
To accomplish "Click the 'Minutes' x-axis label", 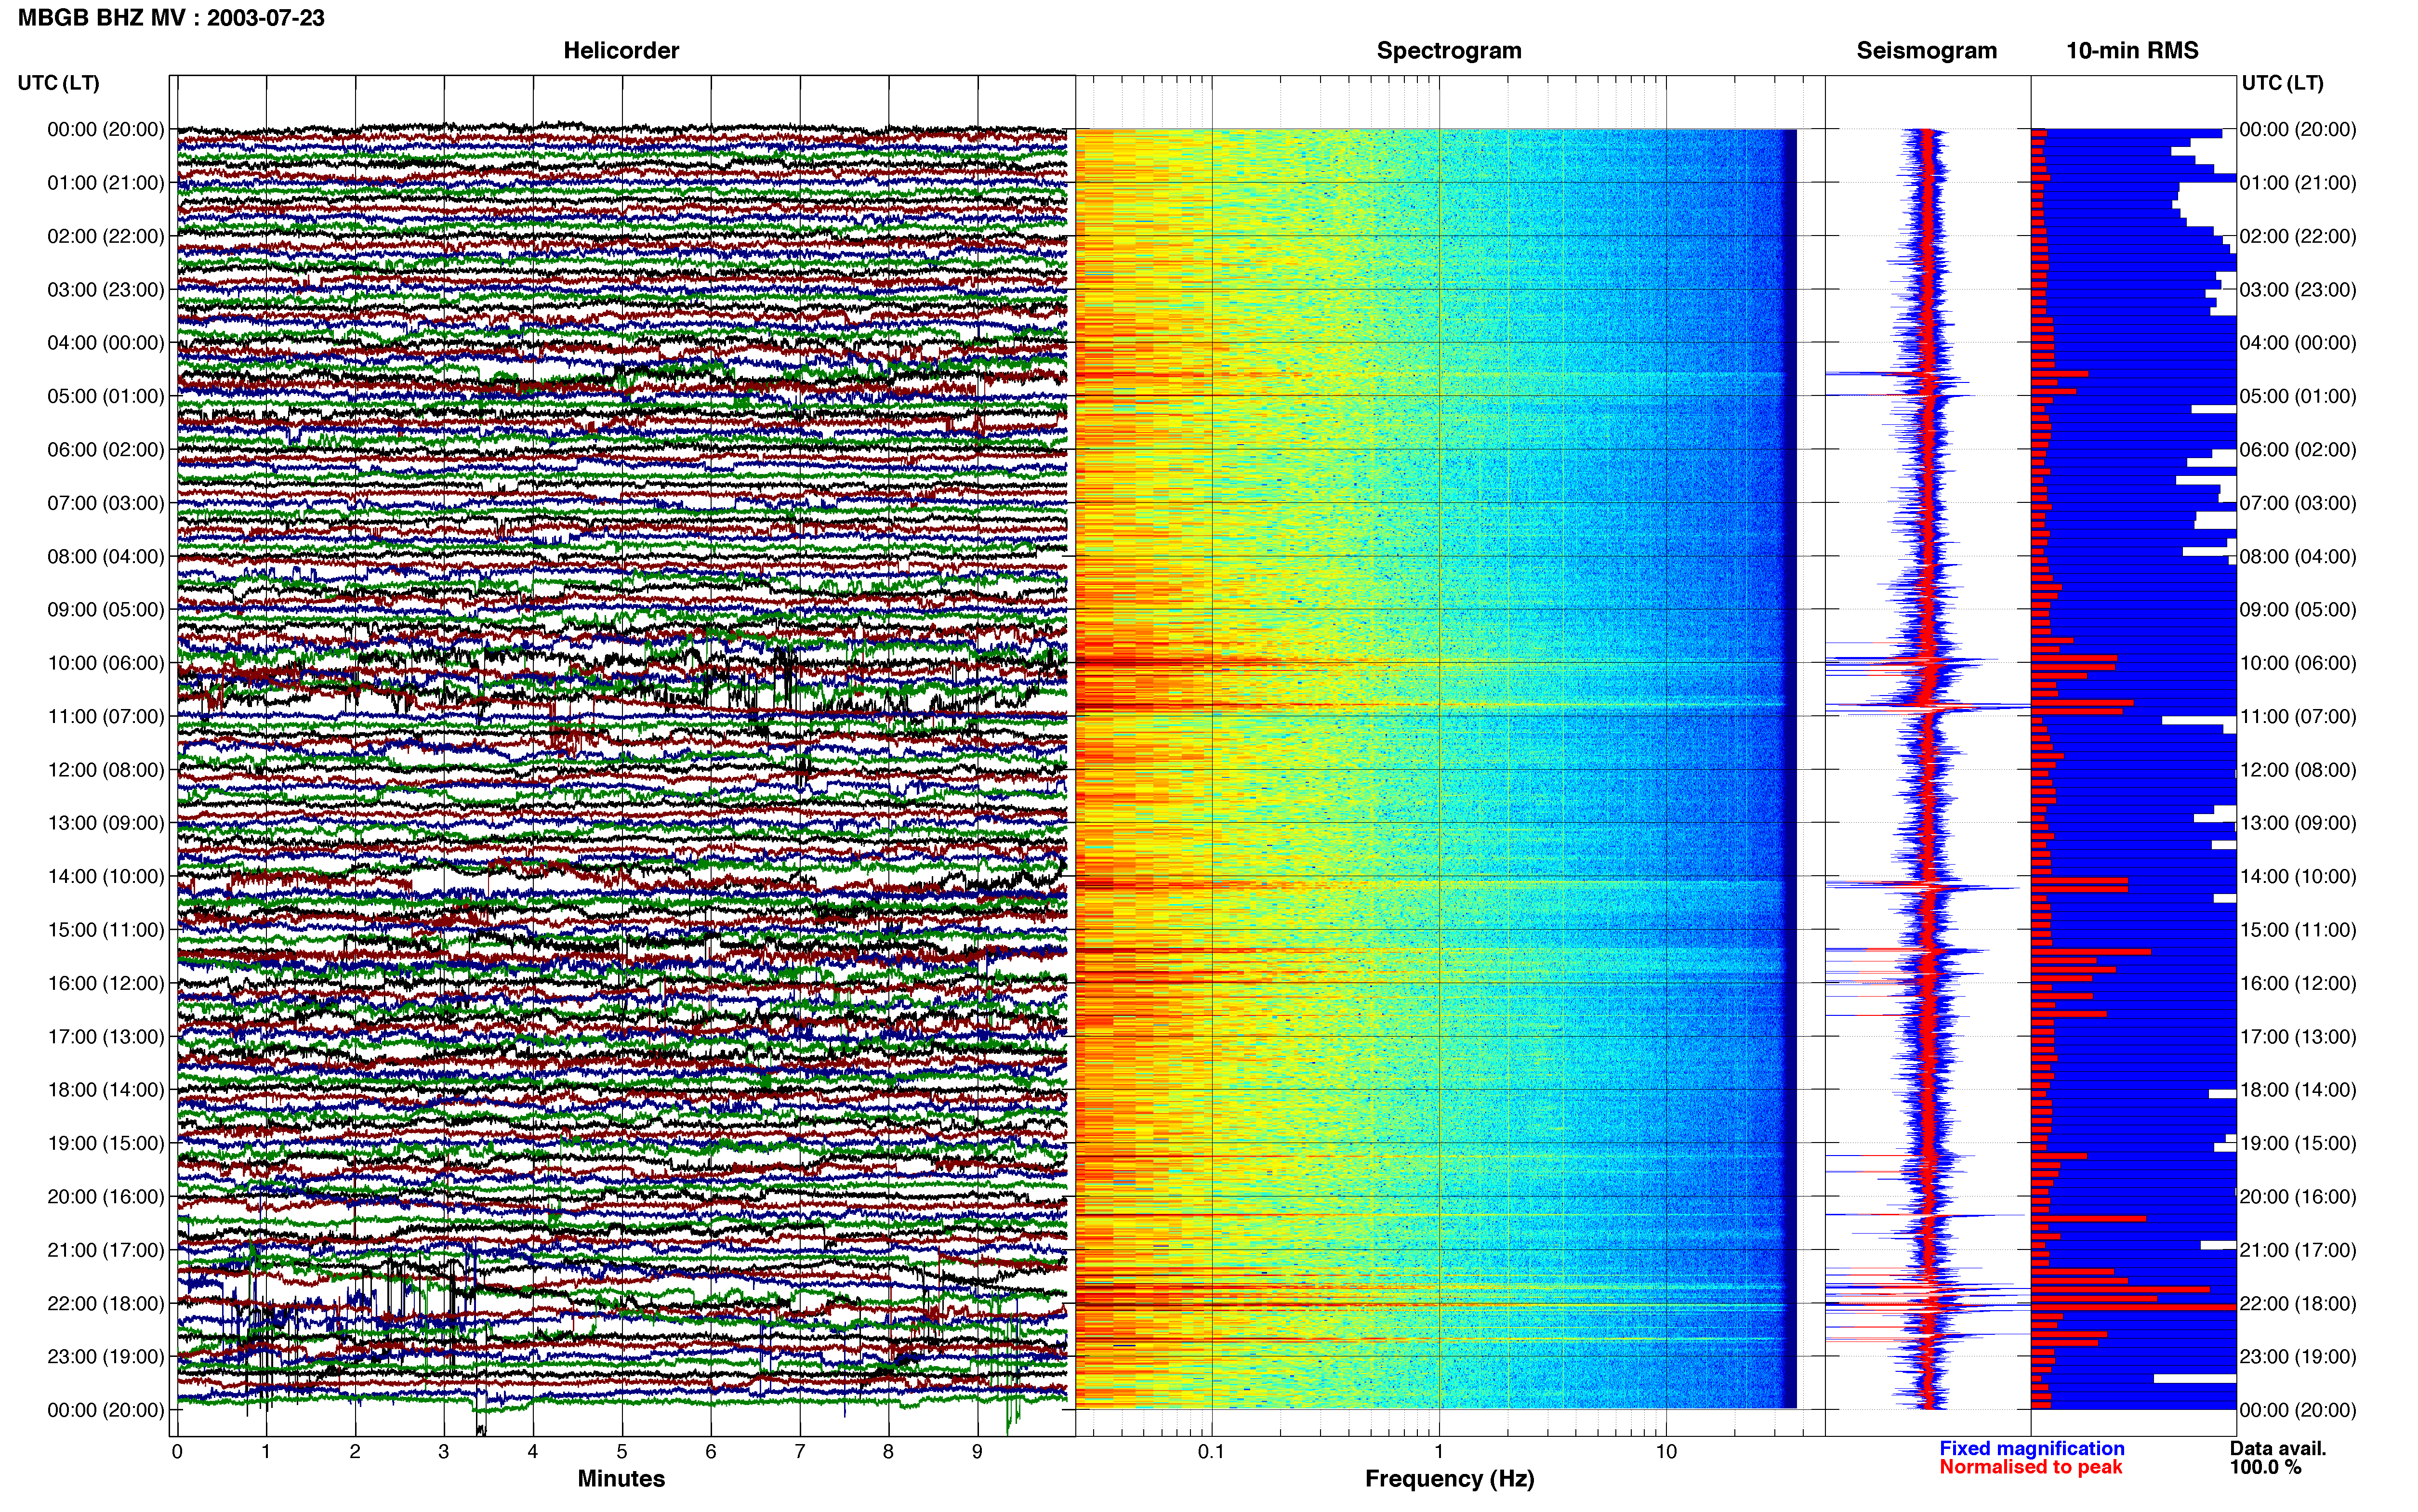I will click(621, 1478).
